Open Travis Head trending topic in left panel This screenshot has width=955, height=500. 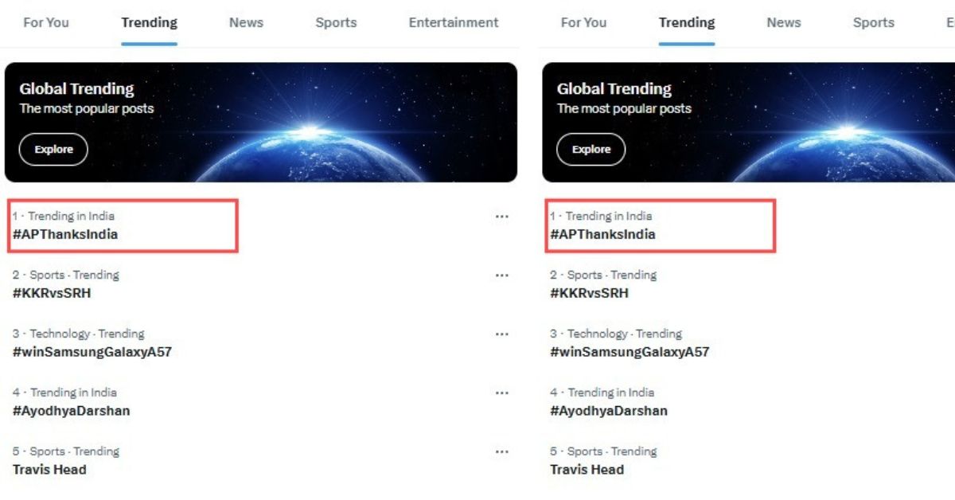pos(49,470)
